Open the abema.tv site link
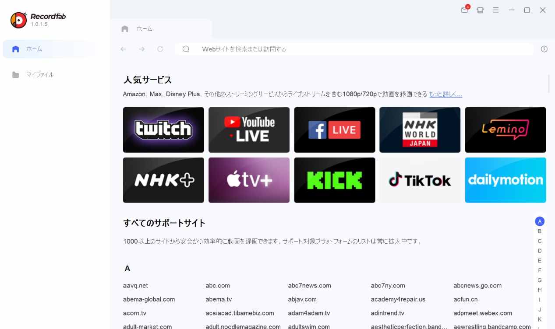Image resolution: width=555 pixels, height=329 pixels. 219,299
